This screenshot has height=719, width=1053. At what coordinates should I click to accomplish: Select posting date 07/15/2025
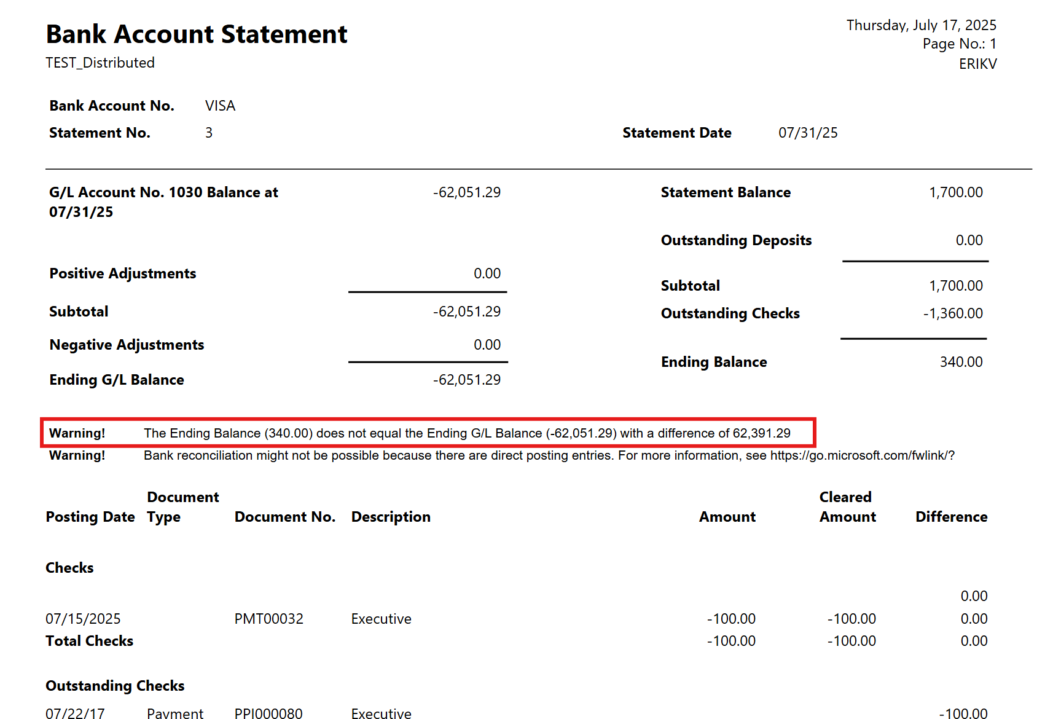point(83,619)
